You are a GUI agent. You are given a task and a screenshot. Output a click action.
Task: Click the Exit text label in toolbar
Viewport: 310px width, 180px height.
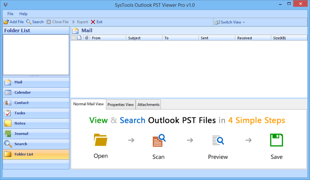point(99,22)
